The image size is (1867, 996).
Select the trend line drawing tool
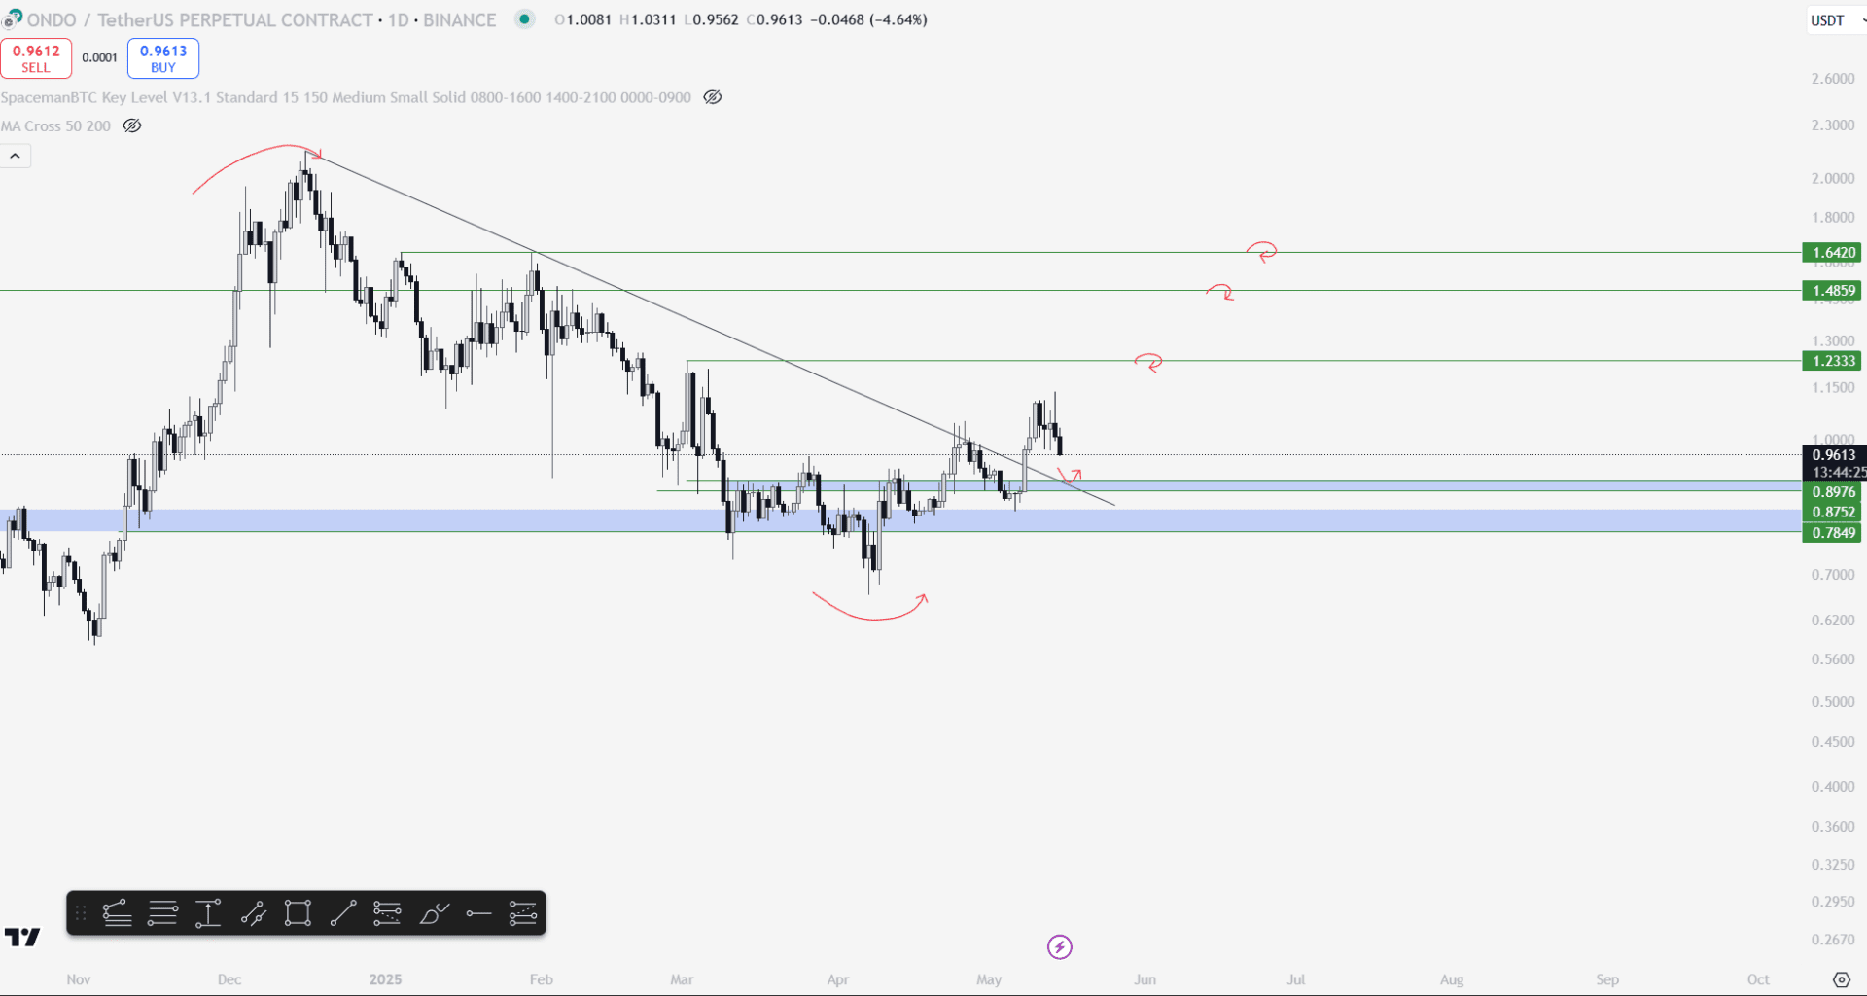tap(342, 913)
